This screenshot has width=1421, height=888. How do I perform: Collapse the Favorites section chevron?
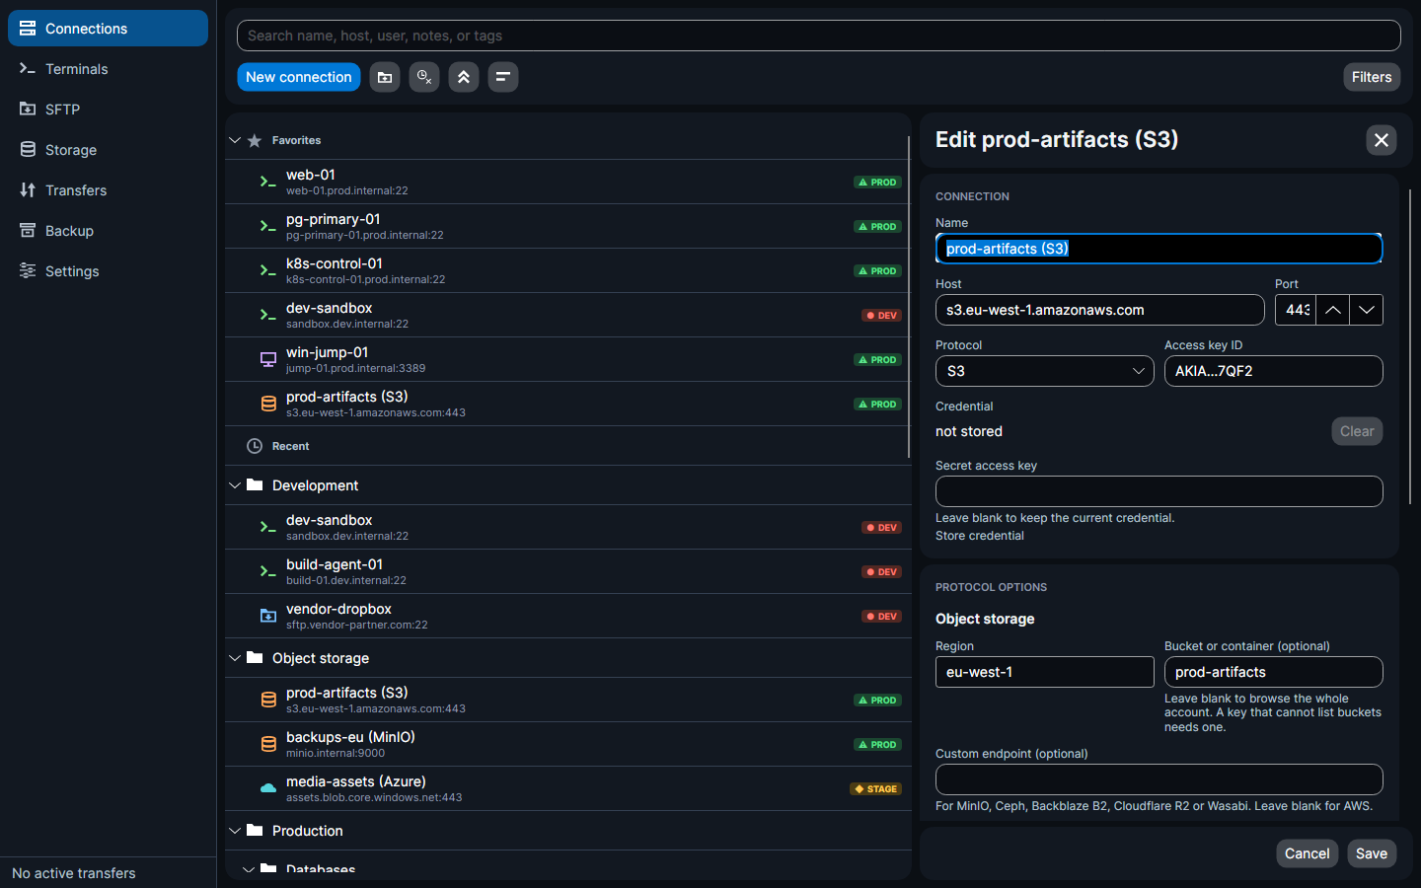(x=235, y=140)
